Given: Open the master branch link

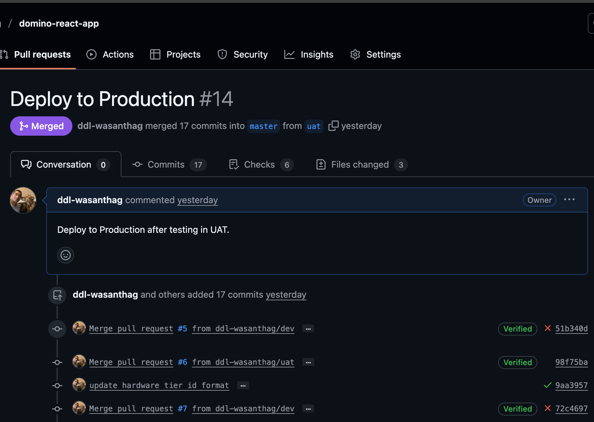Looking at the screenshot, I should [264, 126].
